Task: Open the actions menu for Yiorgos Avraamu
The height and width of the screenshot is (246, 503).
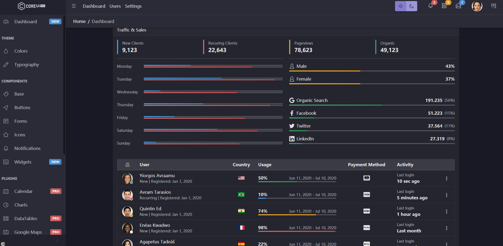Action: click(446, 178)
